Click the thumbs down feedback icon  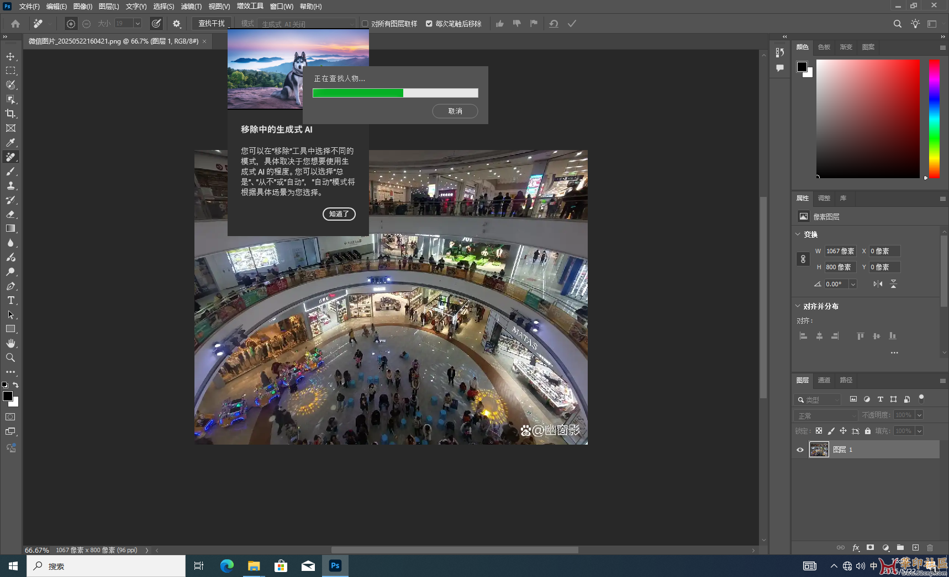click(x=517, y=24)
